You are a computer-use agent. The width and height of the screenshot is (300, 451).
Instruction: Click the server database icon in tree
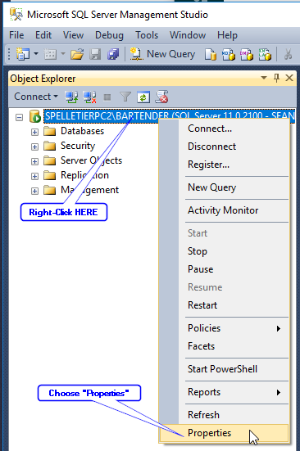pyautogui.click(x=35, y=116)
